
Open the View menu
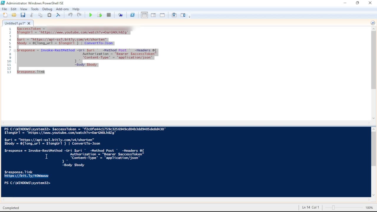(24, 9)
